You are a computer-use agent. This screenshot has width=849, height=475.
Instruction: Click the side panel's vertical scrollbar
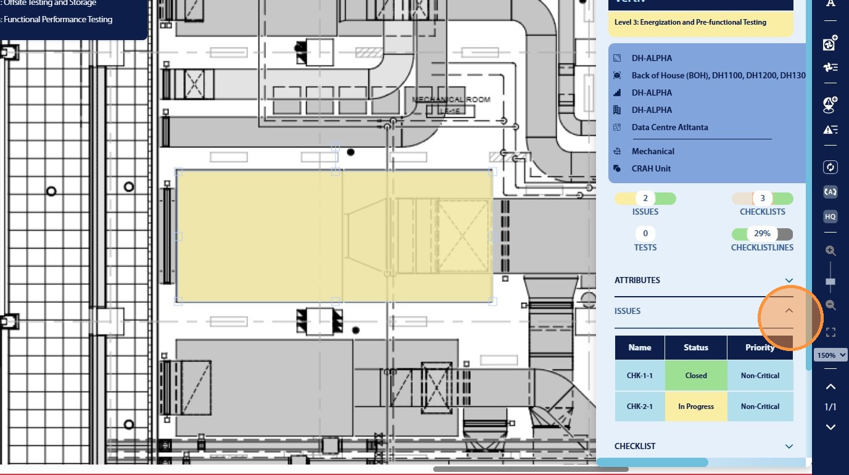(809, 185)
